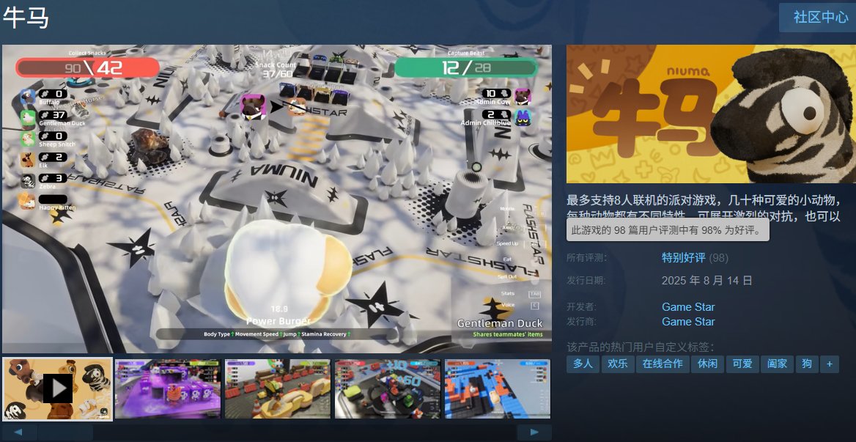Click the left carousel scroll arrow
Viewport: 856px width, 442px height.
tap(18, 432)
